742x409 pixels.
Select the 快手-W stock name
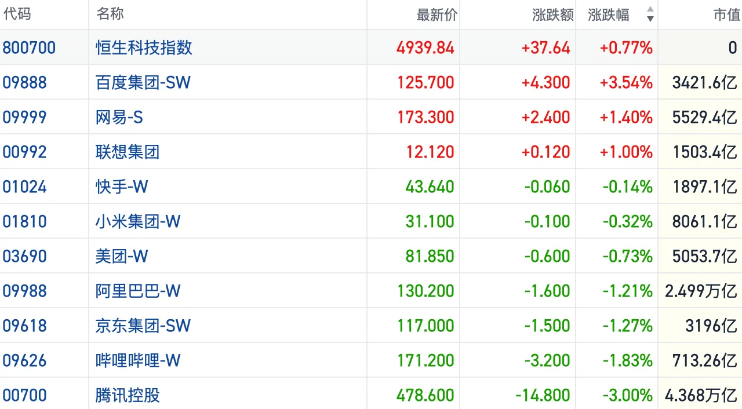pos(122,187)
